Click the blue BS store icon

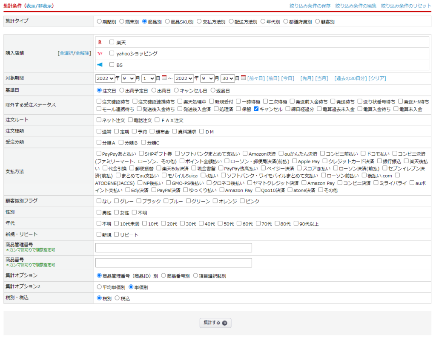tap(100, 65)
